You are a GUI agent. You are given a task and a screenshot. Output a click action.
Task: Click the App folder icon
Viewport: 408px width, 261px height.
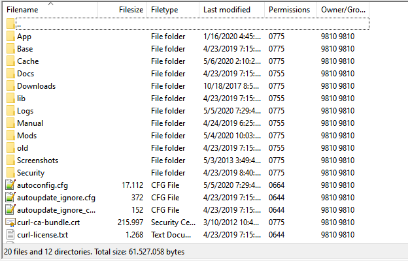[10, 37]
